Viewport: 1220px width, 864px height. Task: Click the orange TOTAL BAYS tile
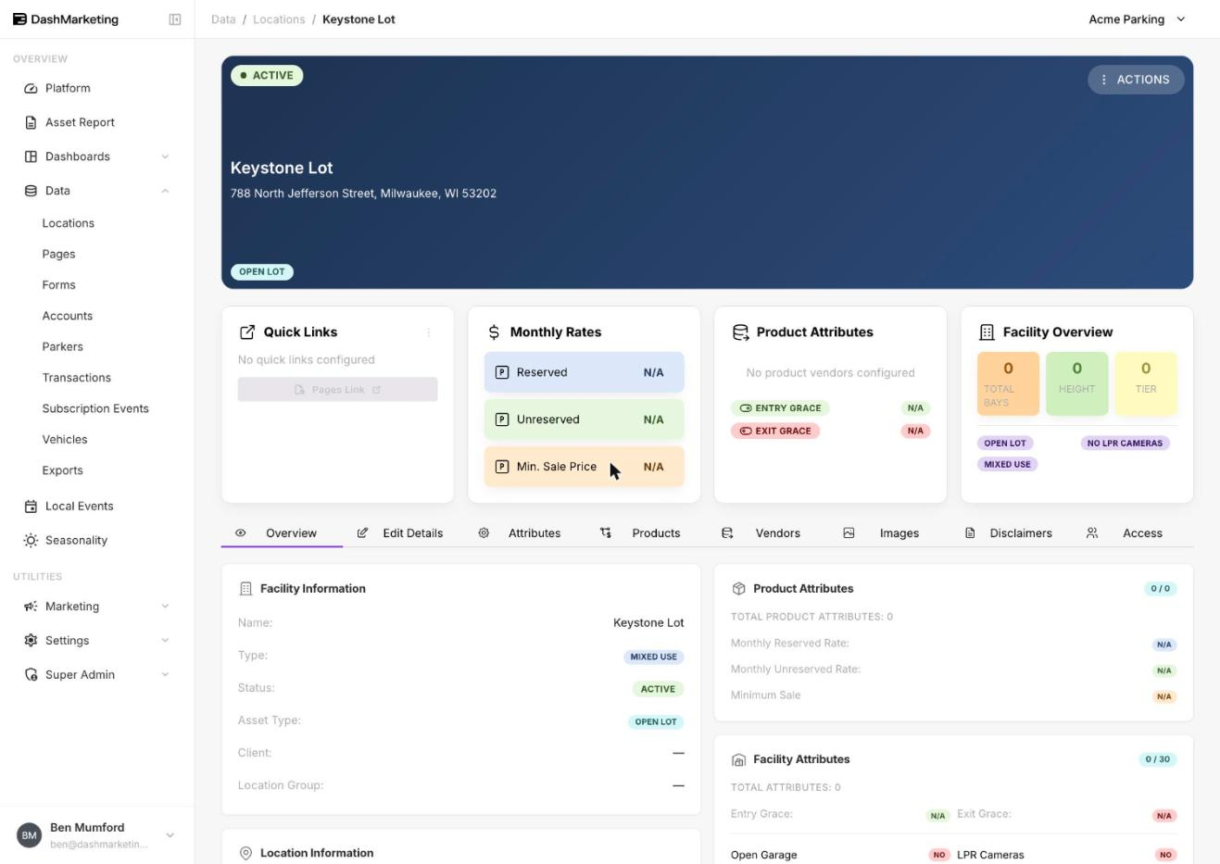tap(1008, 383)
